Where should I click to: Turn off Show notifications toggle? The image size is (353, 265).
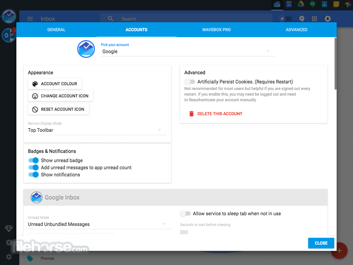tap(33, 175)
